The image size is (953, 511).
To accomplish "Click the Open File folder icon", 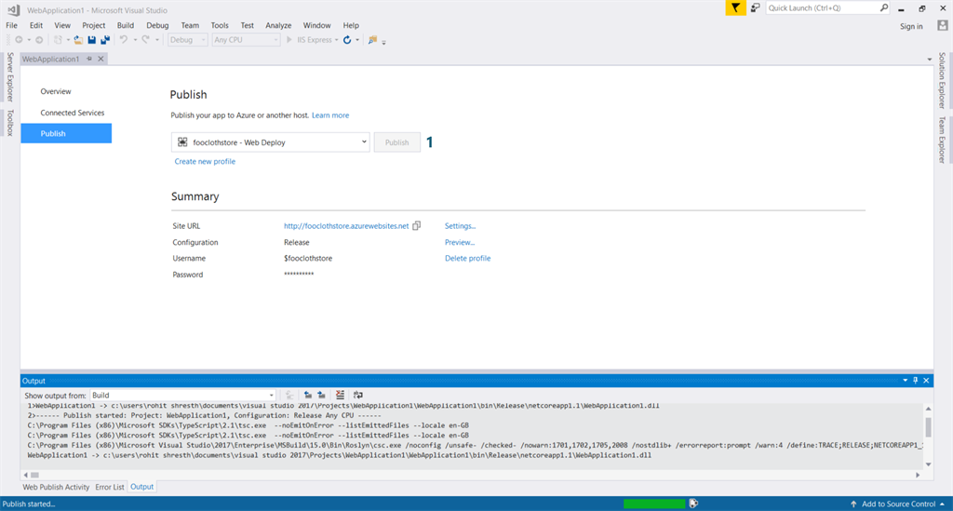I will click(x=79, y=40).
